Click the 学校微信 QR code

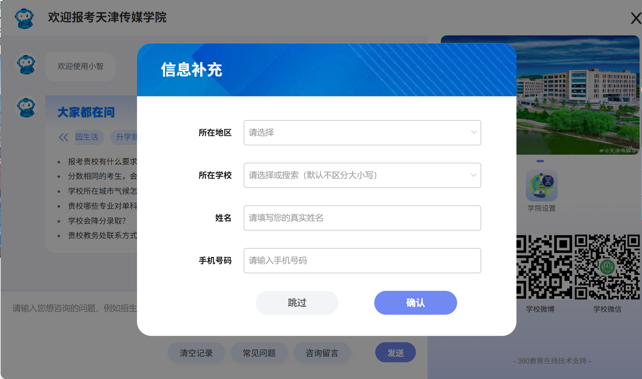[607, 267]
